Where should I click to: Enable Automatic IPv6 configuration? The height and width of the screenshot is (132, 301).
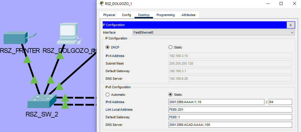(108, 95)
